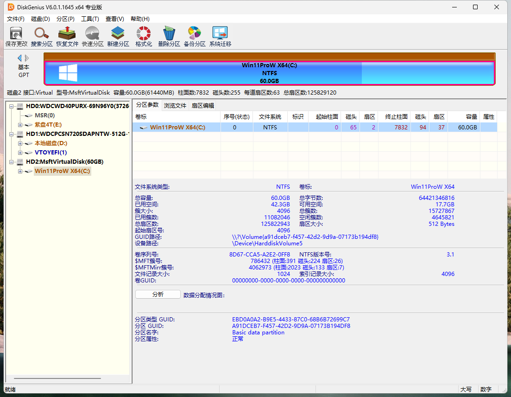
Task: Click the 起始柱面 column header
Action: pos(325,117)
